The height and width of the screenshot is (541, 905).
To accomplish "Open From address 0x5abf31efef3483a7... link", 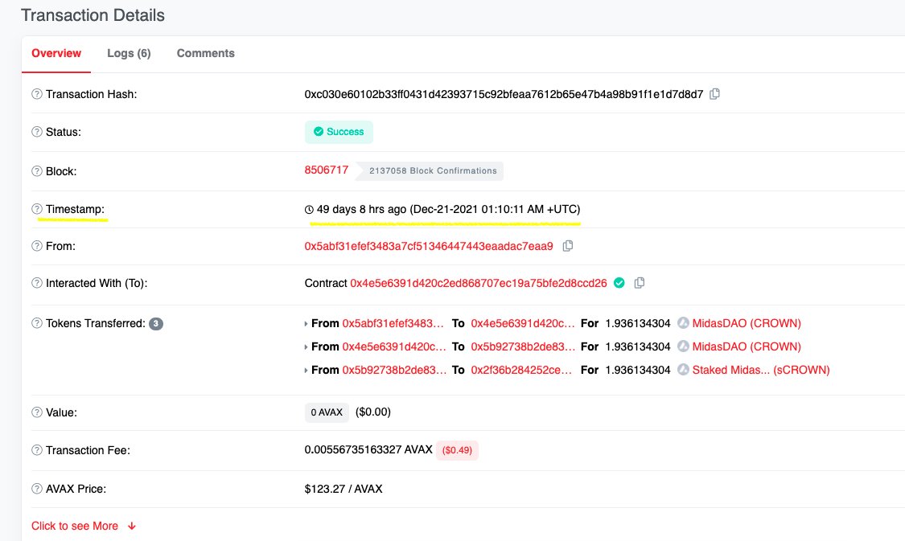I will click(429, 246).
